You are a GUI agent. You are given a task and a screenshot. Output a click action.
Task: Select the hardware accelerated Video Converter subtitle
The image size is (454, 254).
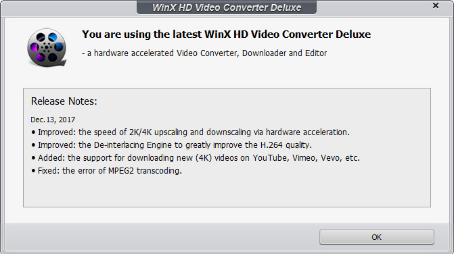pyautogui.click(x=204, y=53)
